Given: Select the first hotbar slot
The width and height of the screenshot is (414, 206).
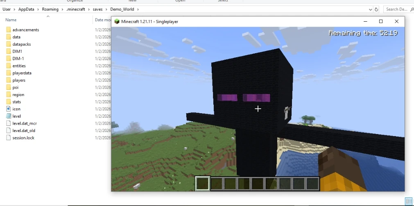Looking at the screenshot, I should (x=203, y=184).
